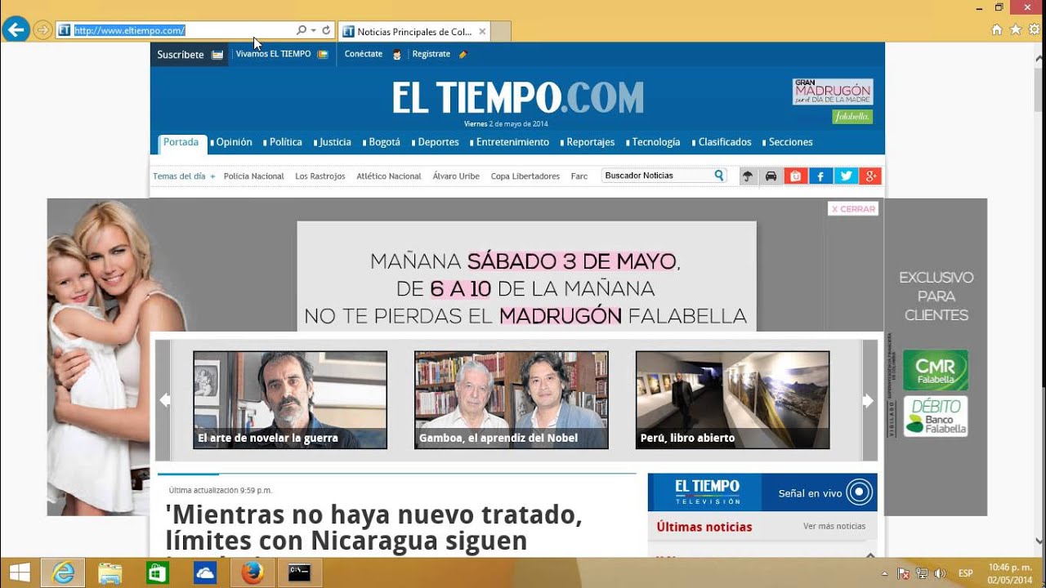
Task: Open the Google Plus icon
Action: (870, 176)
